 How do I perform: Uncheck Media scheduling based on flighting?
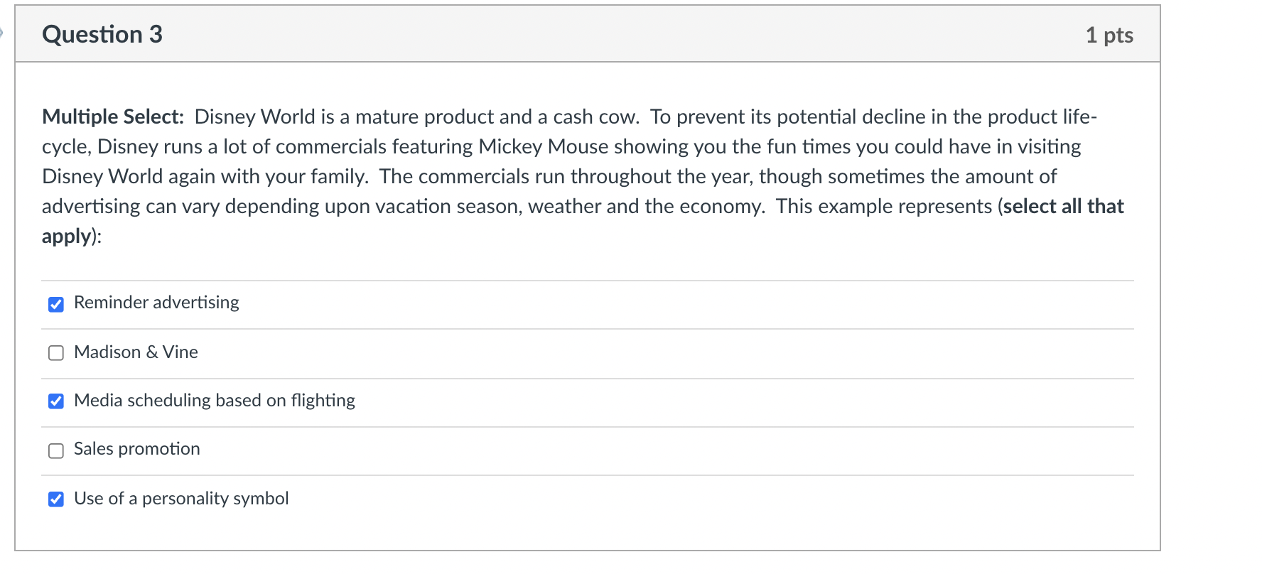(x=55, y=401)
